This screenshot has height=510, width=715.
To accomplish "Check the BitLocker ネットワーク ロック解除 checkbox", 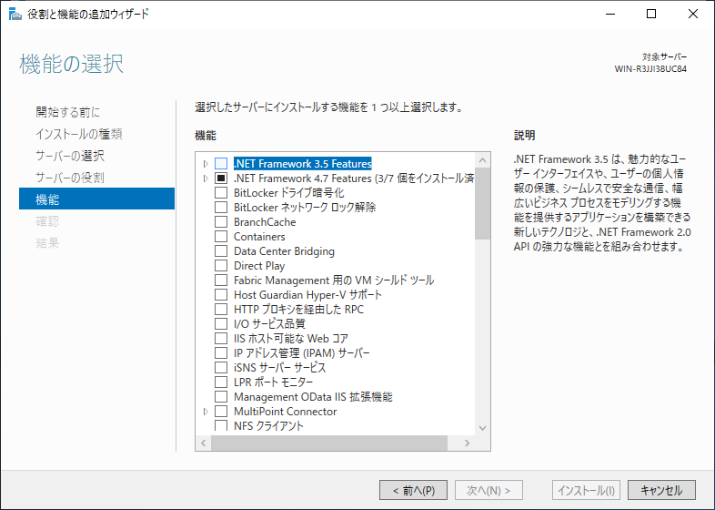I will (x=221, y=208).
